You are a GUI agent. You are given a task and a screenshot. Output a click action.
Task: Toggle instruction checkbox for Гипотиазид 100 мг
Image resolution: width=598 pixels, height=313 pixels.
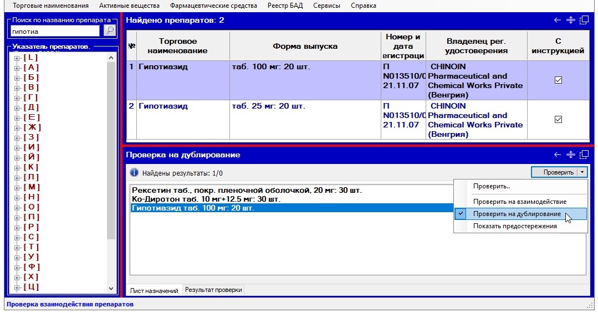pyautogui.click(x=558, y=80)
